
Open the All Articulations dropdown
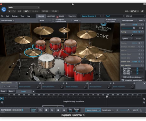(112, 21)
